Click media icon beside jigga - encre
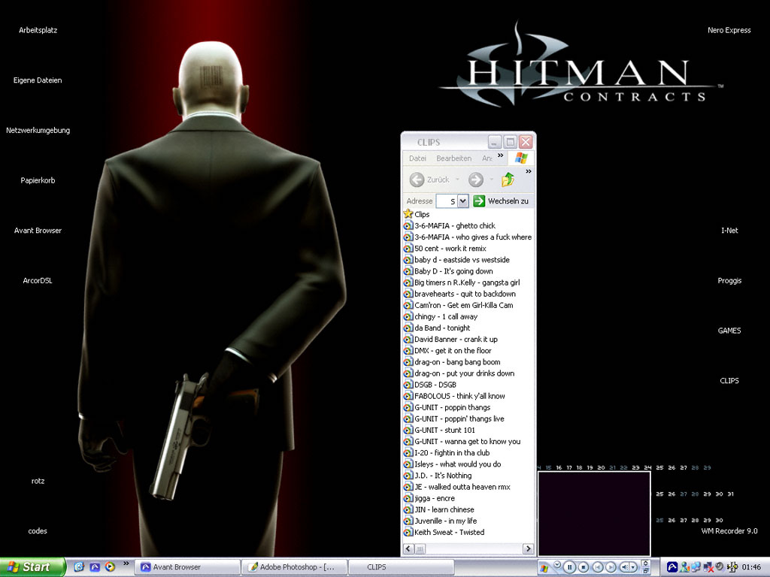Image resolution: width=770 pixels, height=577 pixels. [x=408, y=498]
